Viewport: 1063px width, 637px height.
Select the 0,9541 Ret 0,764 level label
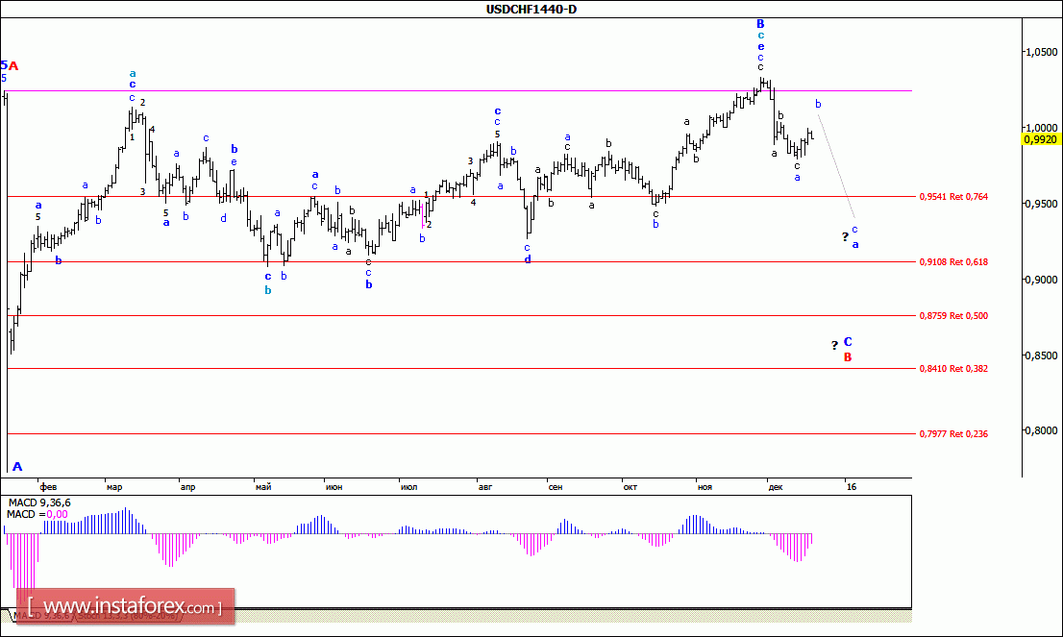click(x=953, y=197)
